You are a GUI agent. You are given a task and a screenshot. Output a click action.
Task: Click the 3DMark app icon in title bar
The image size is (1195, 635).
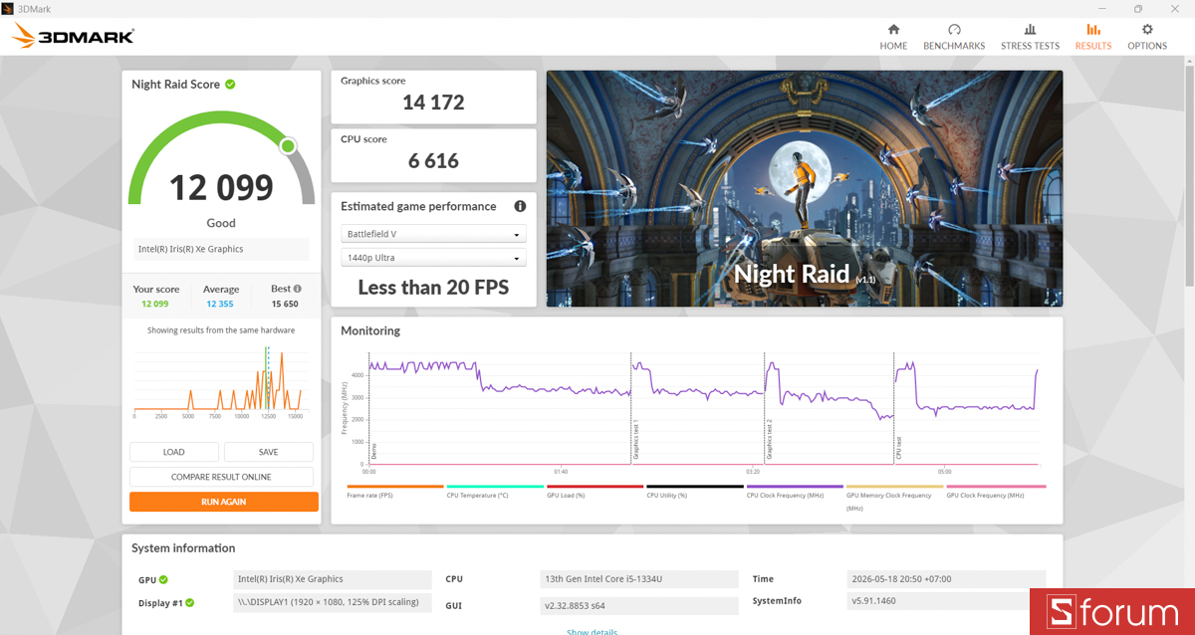click(8, 8)
